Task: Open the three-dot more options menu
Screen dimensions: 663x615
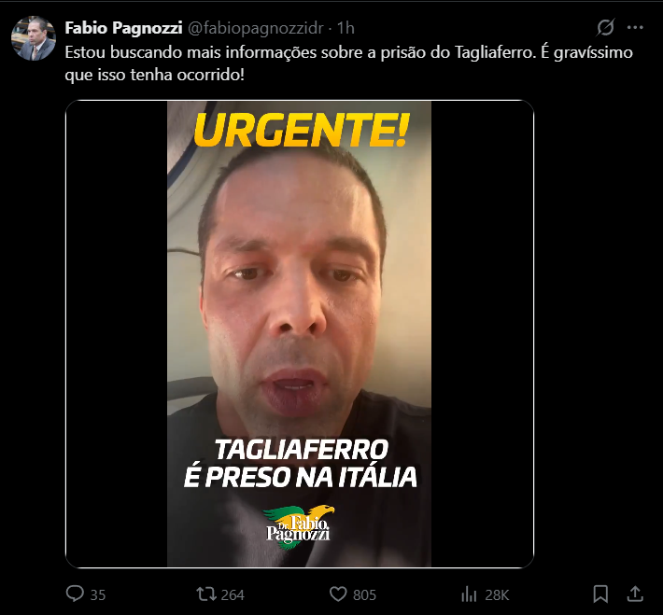Action: coord(635,28)
